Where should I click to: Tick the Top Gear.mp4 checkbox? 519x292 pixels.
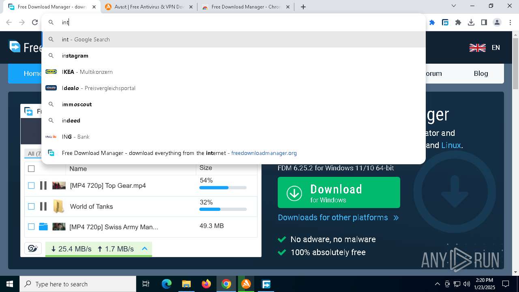click(31, 185)
